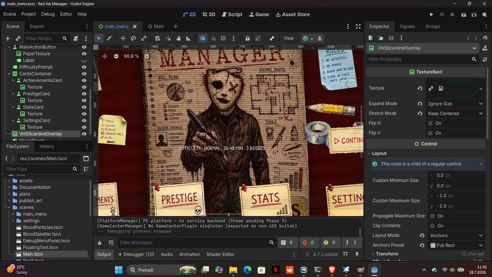
Task: Load an existing resource in Inspector
Action: point(381,38)
